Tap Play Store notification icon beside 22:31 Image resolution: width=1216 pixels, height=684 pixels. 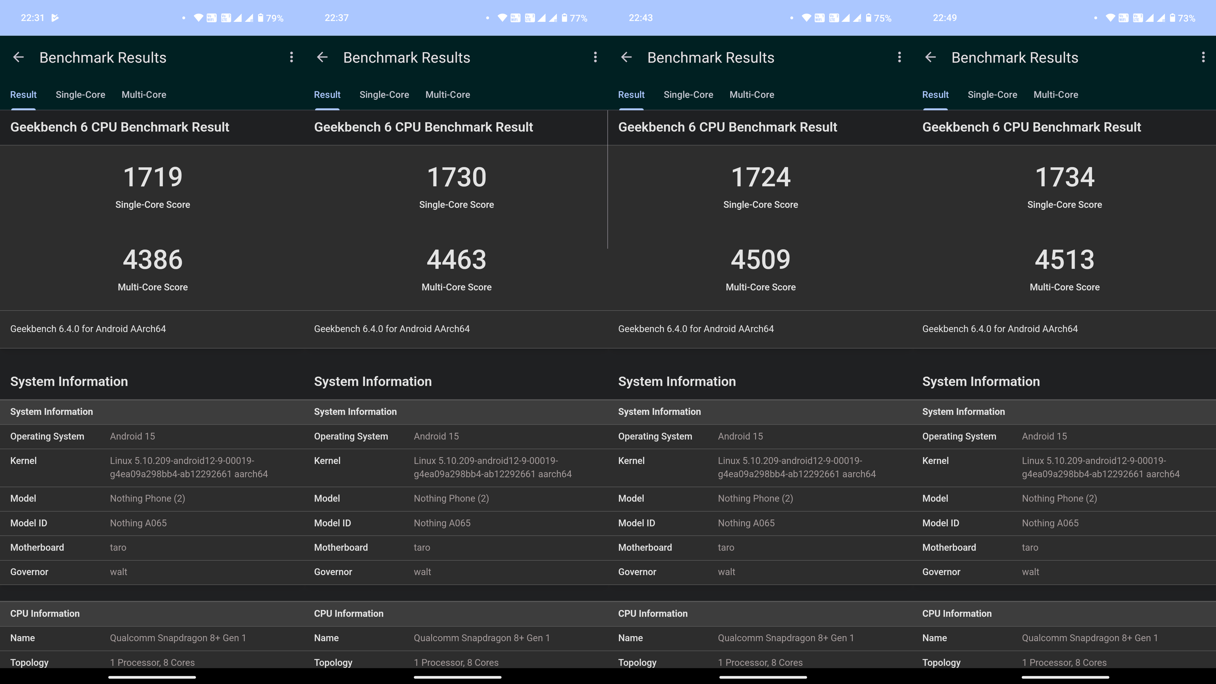[x=55, y=18]
